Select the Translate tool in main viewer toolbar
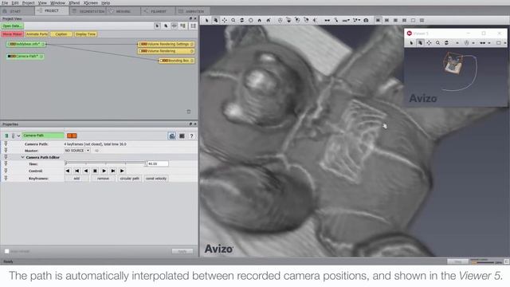 [225, 20]
